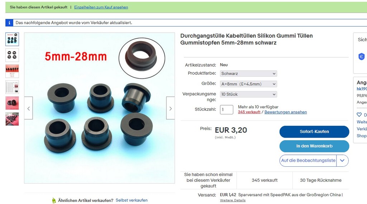Click the In den Warenkorb button

[x=314, y=146]
